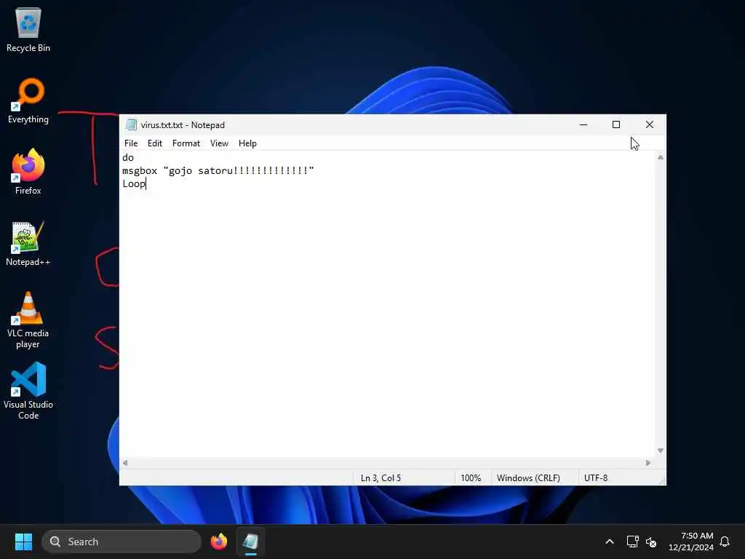
Task: Click the vertical scrollbar down arrow
Action: coord(660,451)
